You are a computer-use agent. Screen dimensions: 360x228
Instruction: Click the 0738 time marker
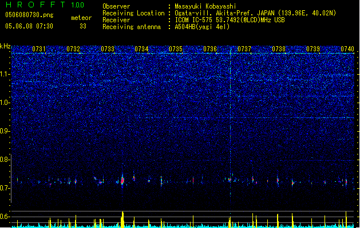pos(279,49)
